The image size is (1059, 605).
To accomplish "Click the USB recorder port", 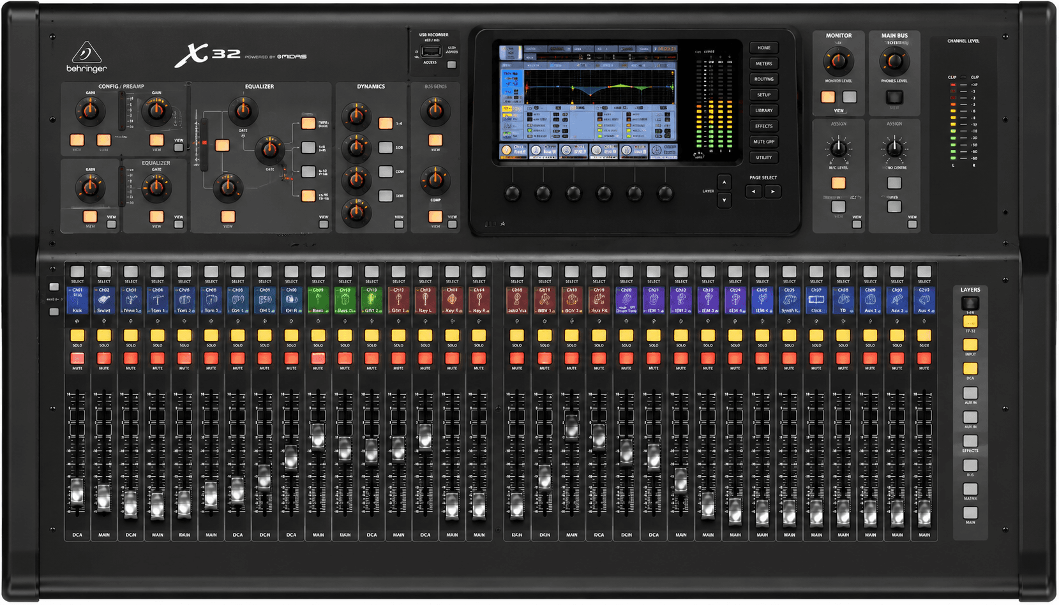I will coord(431,52).
